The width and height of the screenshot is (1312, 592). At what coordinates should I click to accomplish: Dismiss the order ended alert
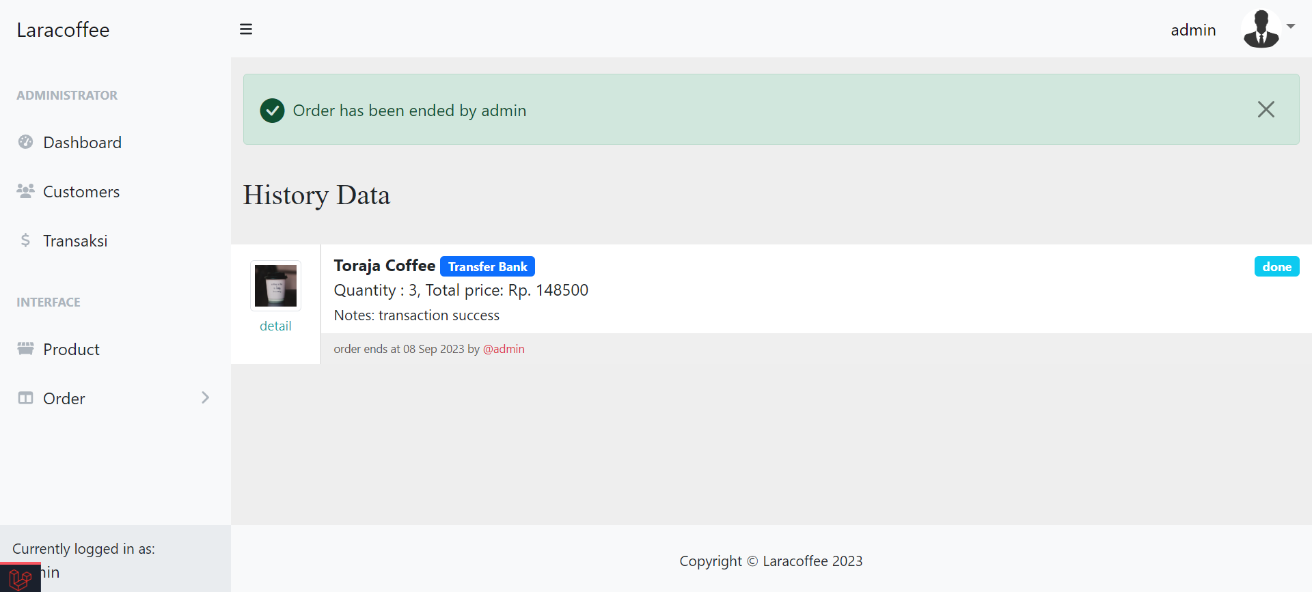point(1266,109)
